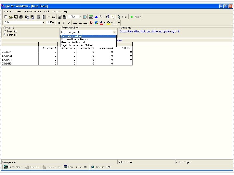This screenshot has width=234, height=175.
Task: Open the View menu
Action: 19,12
